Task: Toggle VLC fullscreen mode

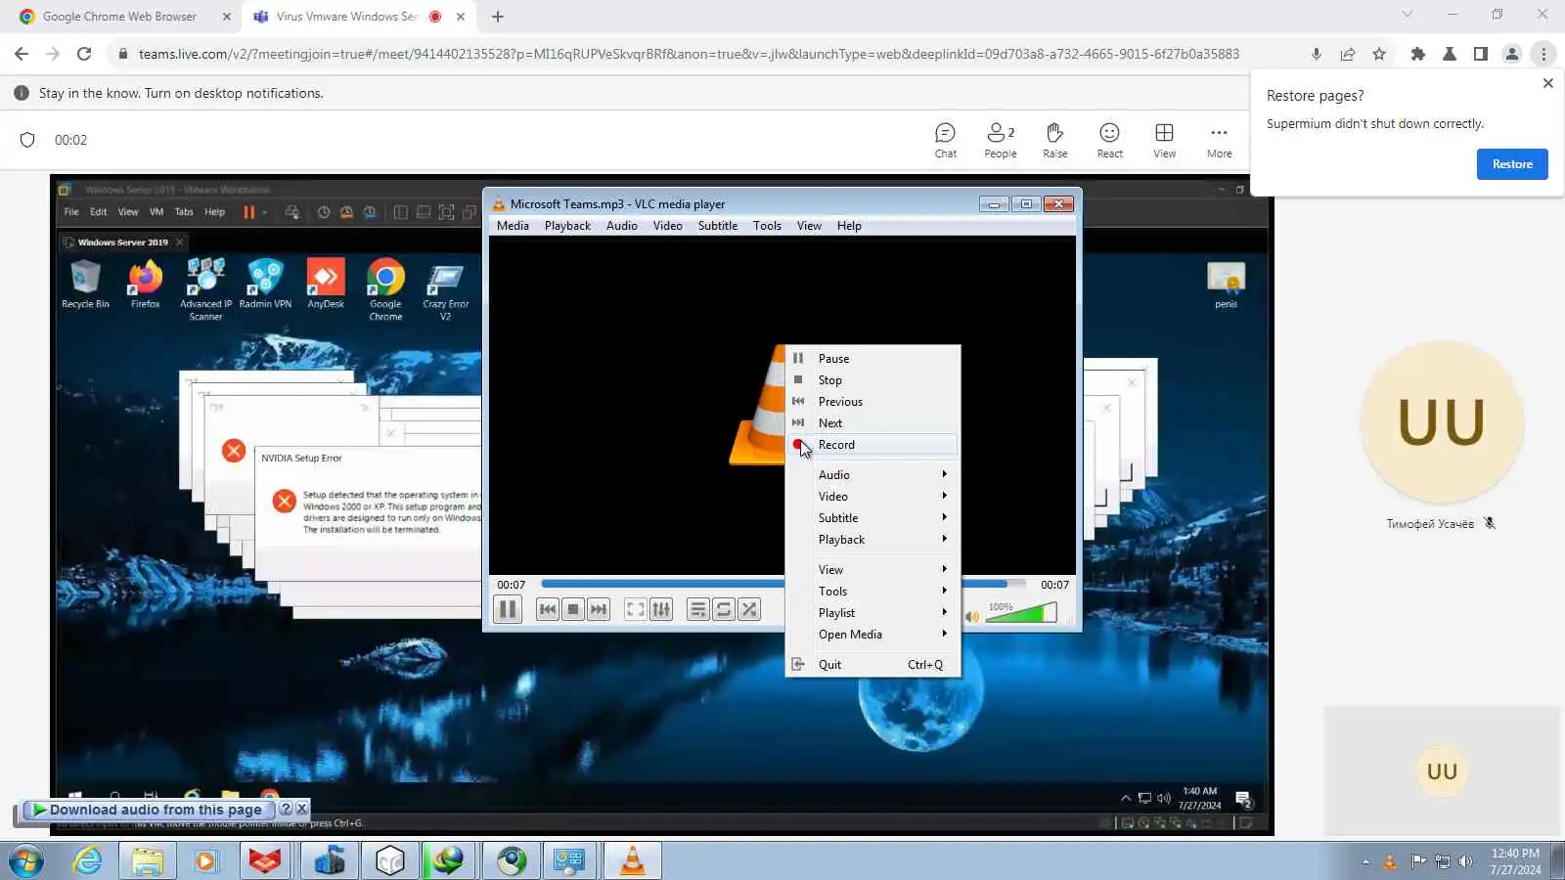Action: coord(636,610)
